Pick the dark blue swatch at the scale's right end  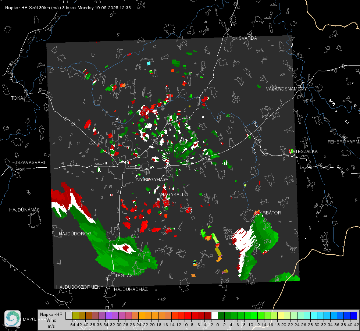pos(354,316)
